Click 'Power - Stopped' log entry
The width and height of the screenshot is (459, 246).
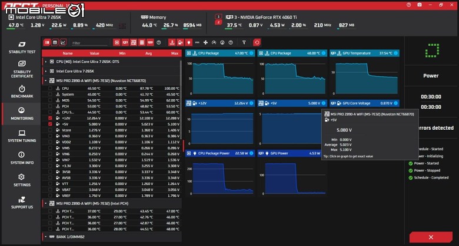pyautogui.click(x=427, y=170)
